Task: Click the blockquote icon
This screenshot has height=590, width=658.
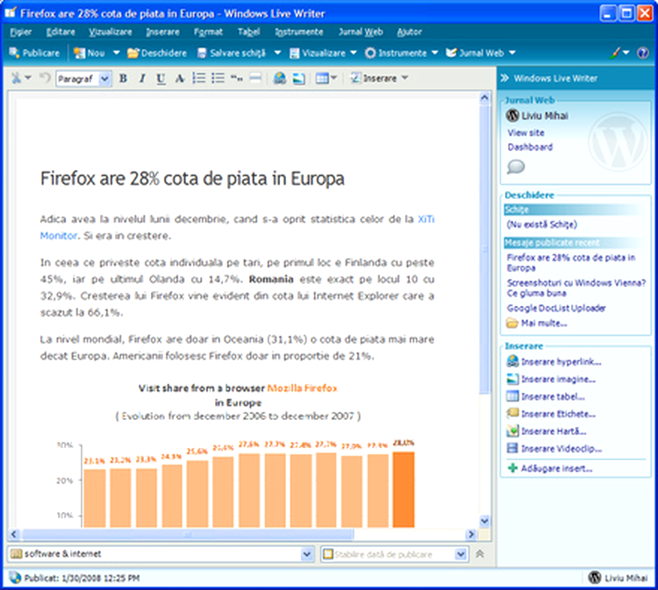Action: pos(237,78)
